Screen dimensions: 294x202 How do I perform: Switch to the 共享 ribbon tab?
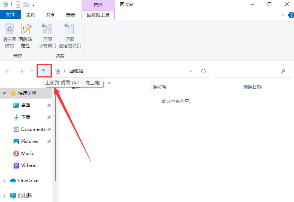click(x=51, y=15)
